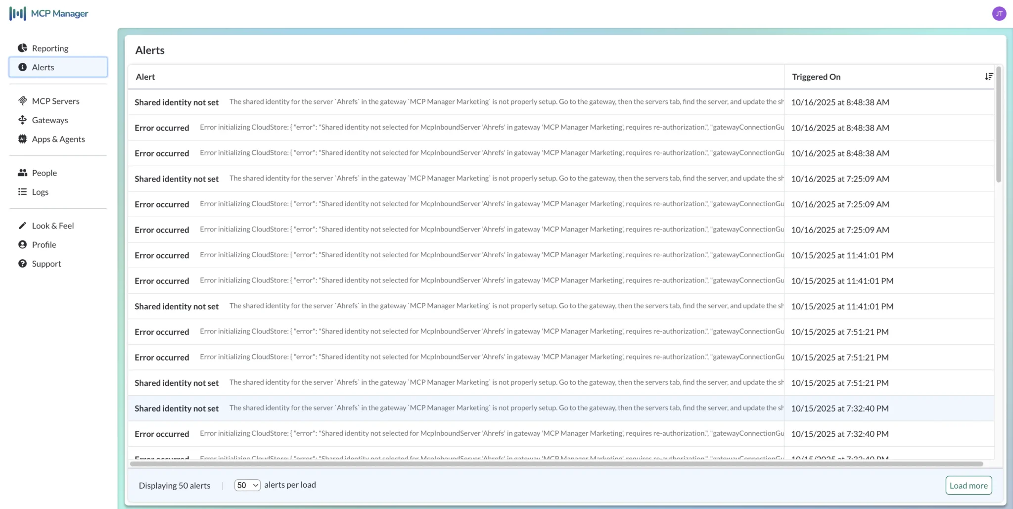This screenshot has height=509, width=1013.
Task: Click the People group icon
Action: point(22,173)
